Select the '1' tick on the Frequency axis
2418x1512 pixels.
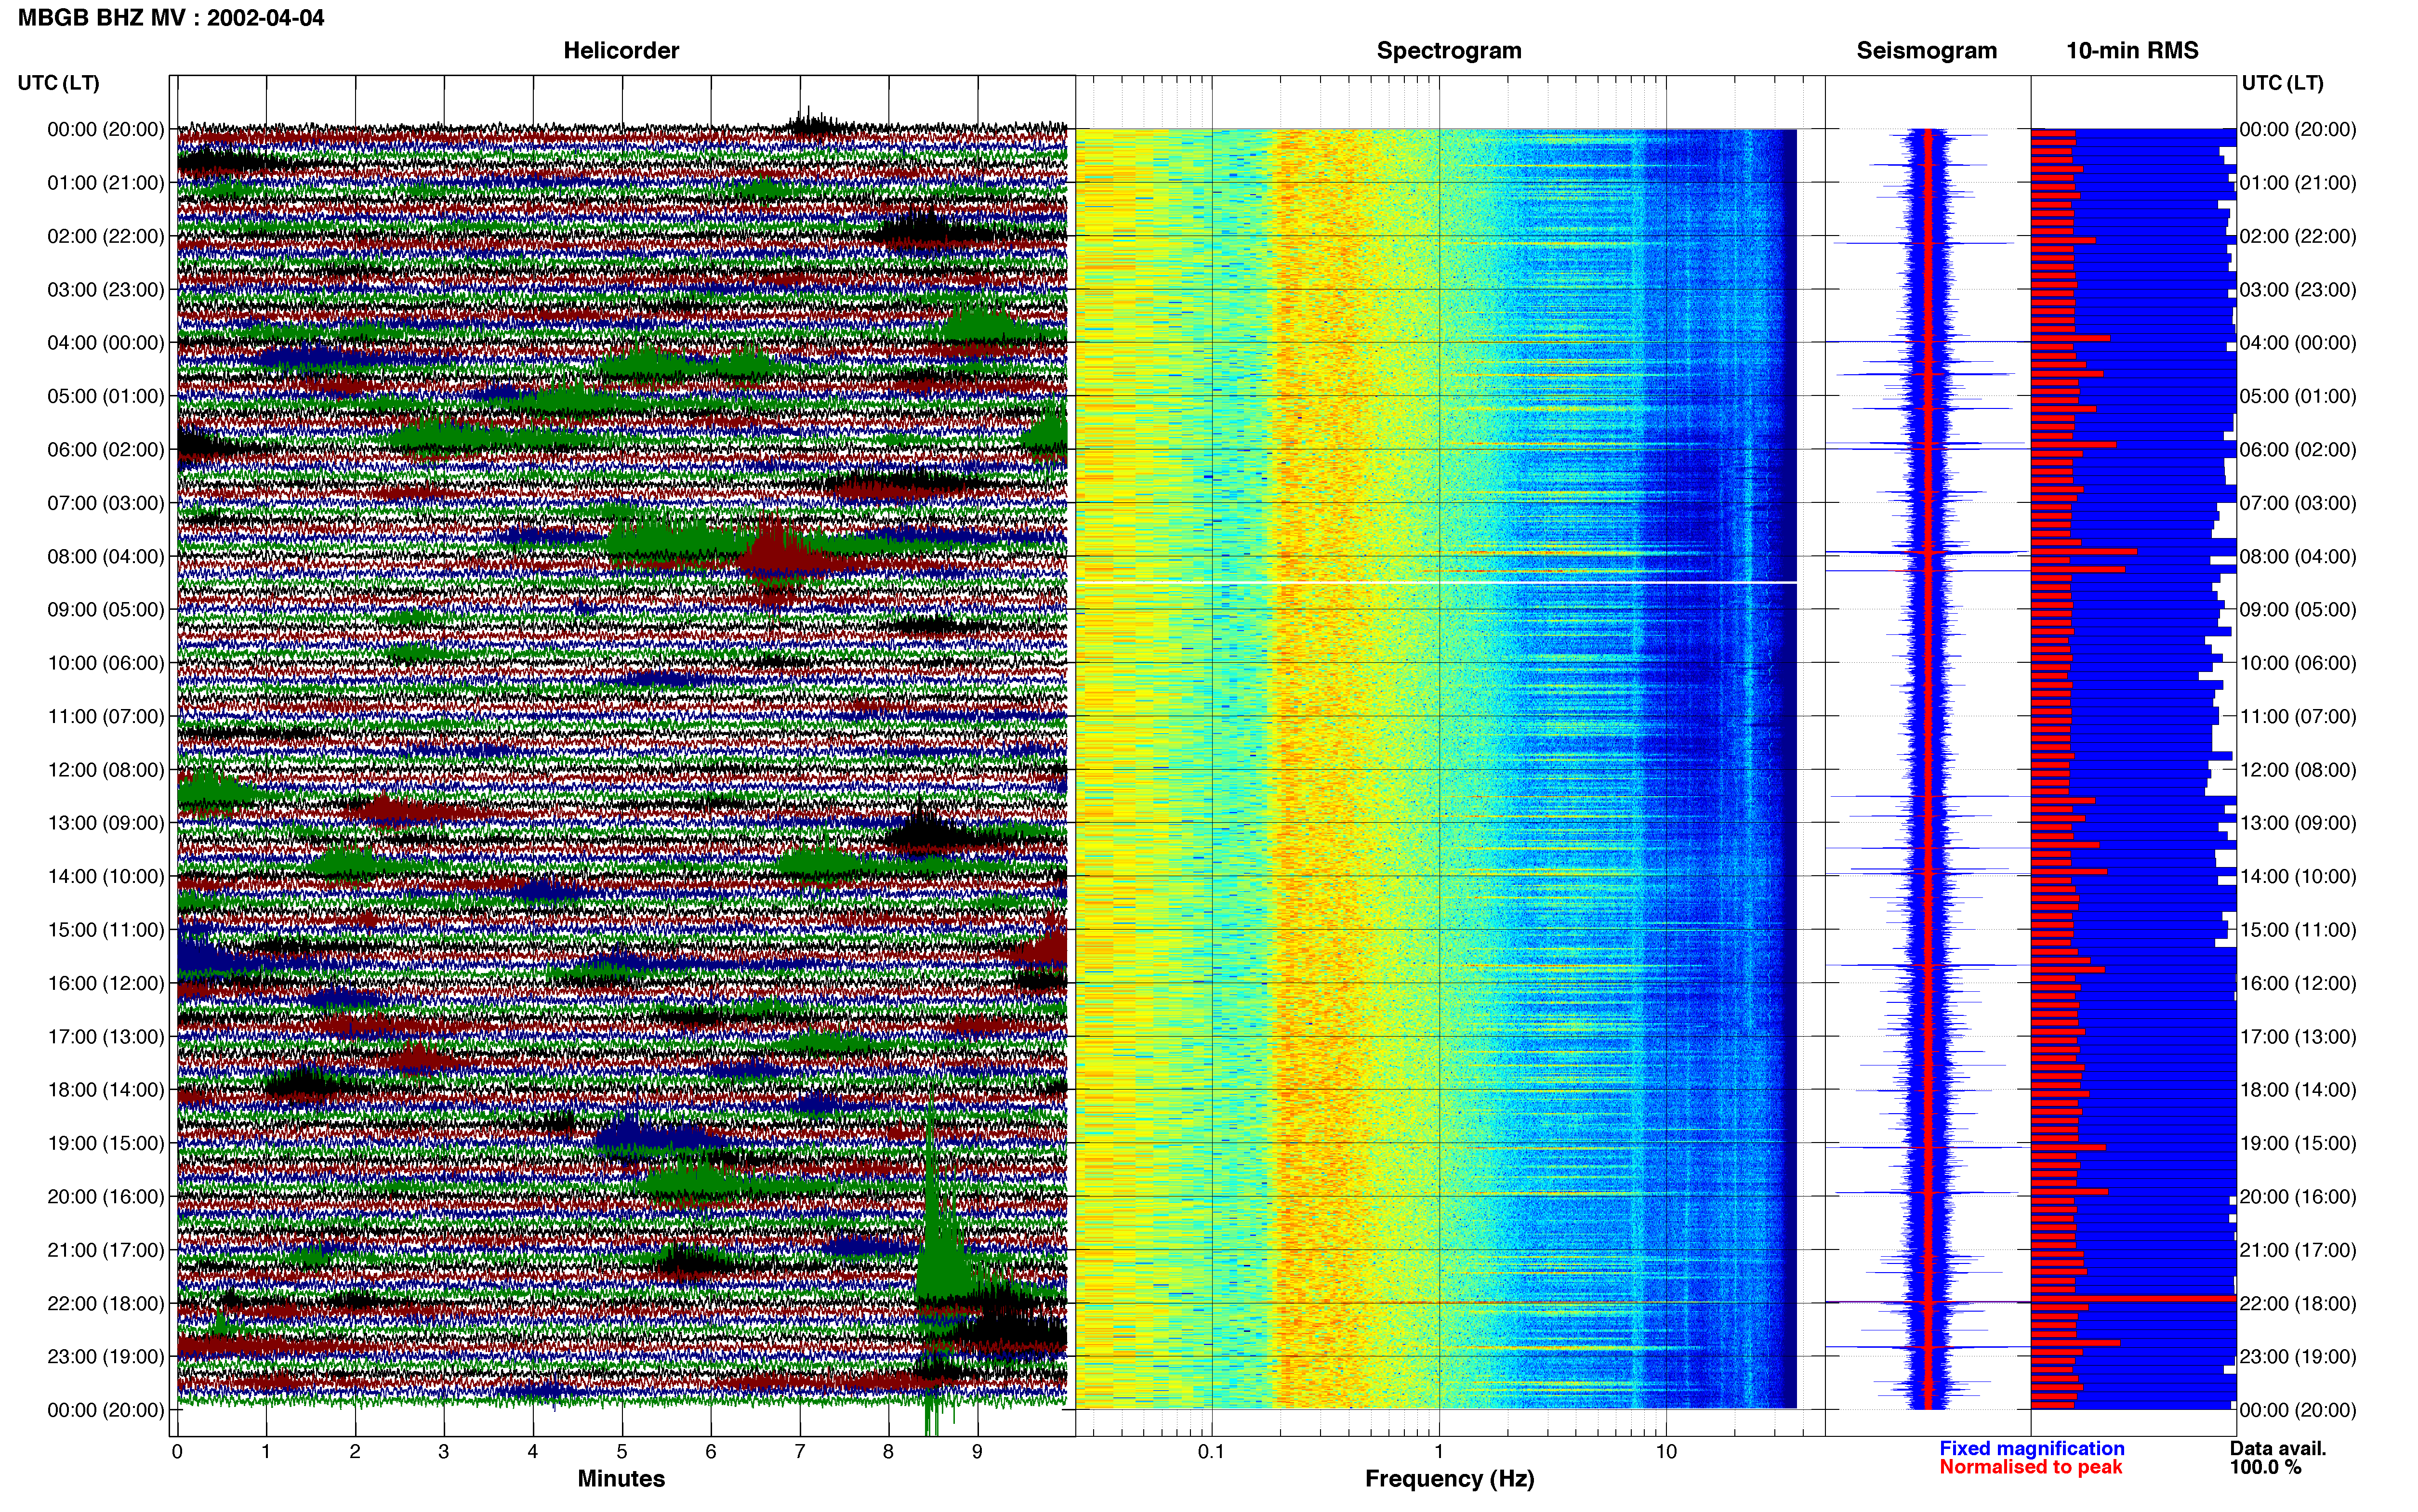pos(1439,1452)
